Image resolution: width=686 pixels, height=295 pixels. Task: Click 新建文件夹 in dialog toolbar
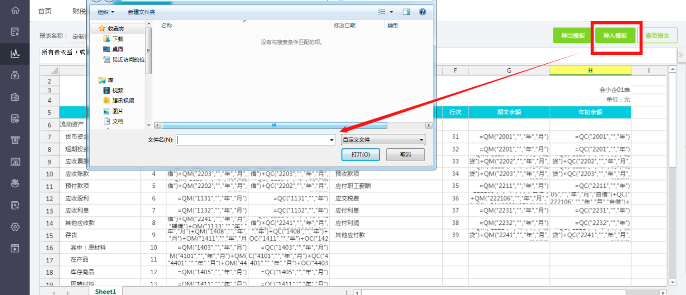(x=141, y=12)
